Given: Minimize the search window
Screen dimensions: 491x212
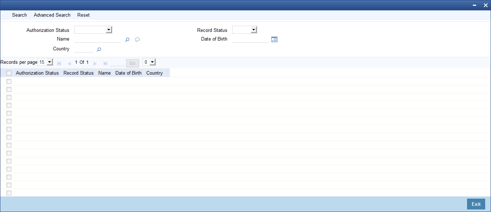Looking at the screenshot, I should click(x=475, y=5).
